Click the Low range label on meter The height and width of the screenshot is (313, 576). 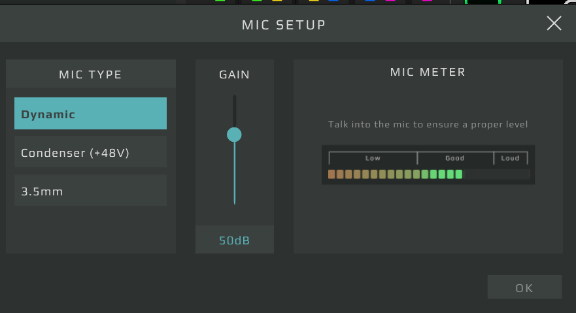point(373,158)
